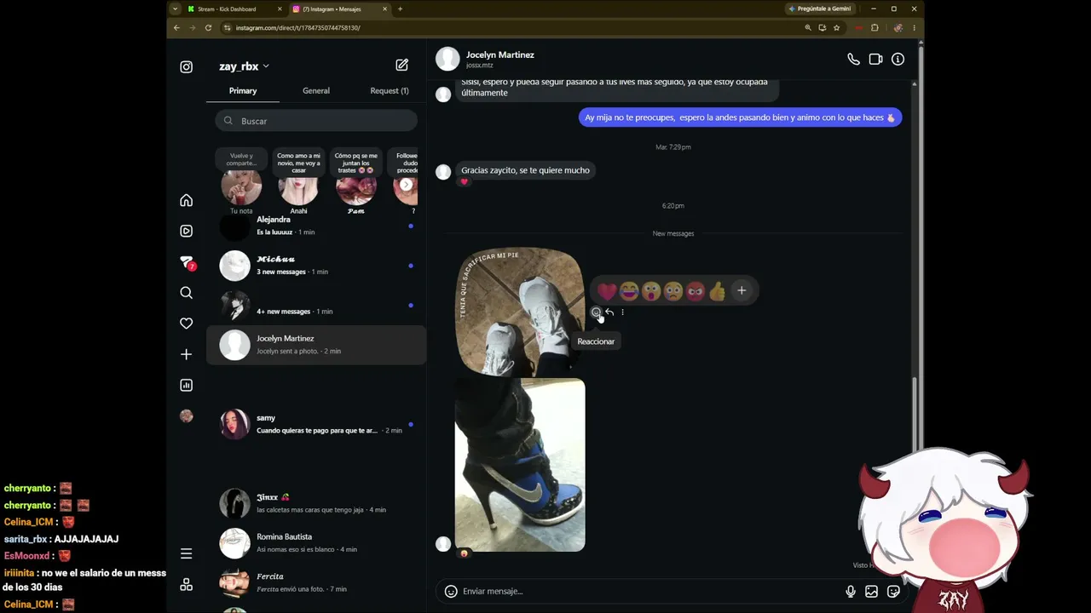
Task: Open a new Chrome tab
Action: coord(400,9)
